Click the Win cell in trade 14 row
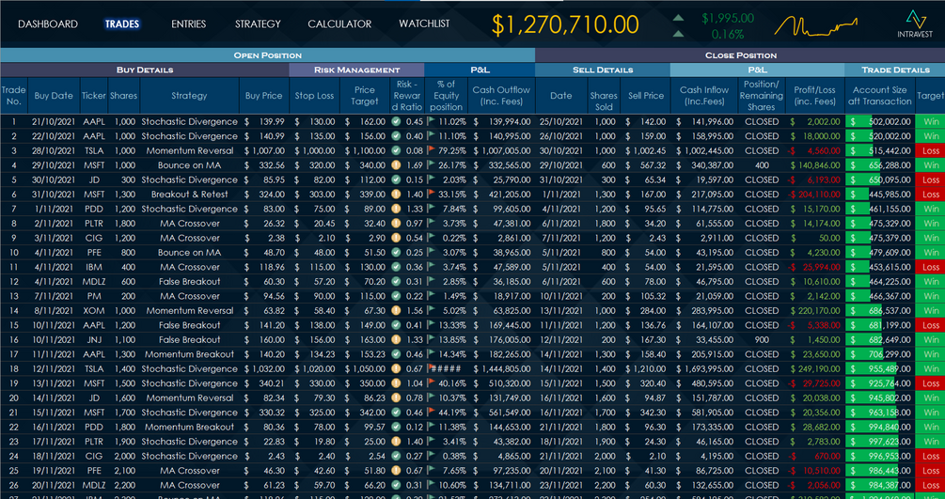 point(931,310)
